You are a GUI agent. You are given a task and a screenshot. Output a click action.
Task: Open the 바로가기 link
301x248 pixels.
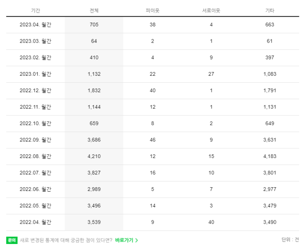coord(124,240)
